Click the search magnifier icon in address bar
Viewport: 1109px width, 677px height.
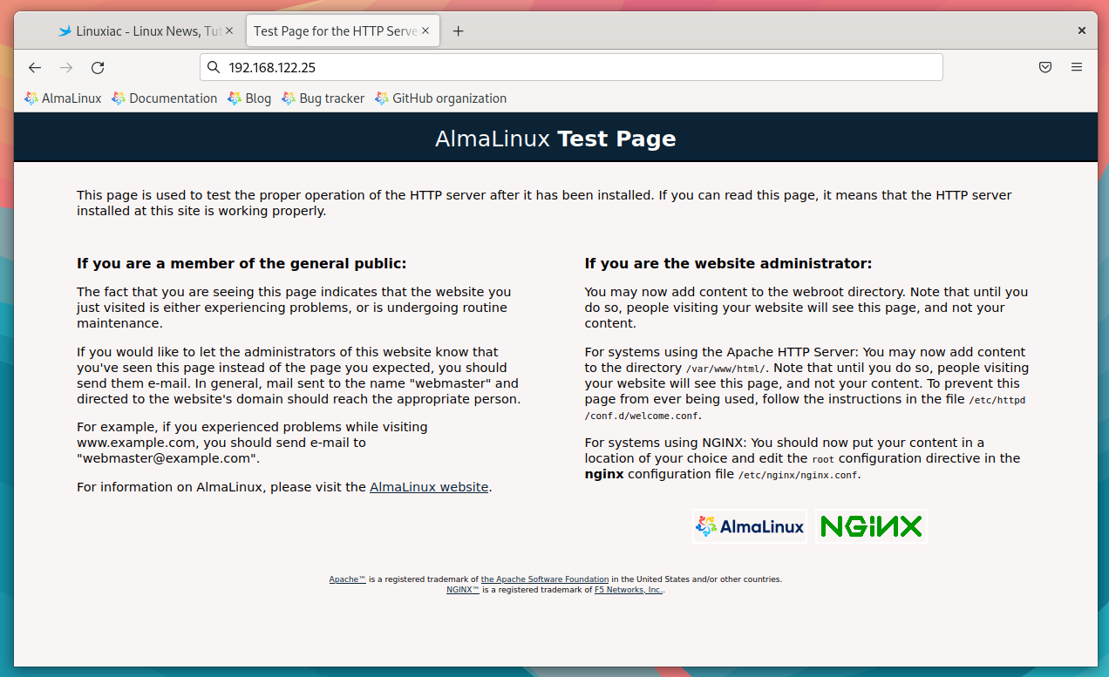[214, 67]
